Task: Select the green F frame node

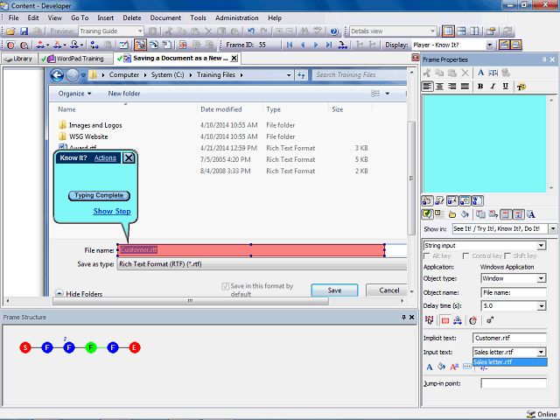Action: pyautogui.click(x=91, y=347)
